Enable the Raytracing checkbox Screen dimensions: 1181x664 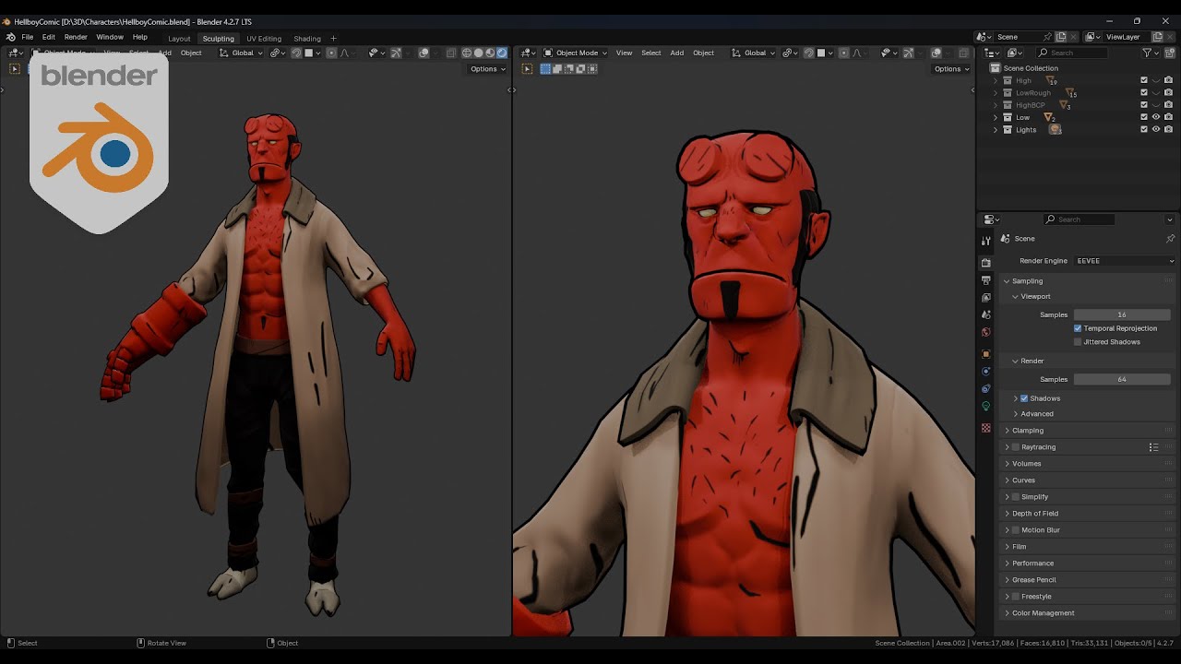tap(1016, 447)
